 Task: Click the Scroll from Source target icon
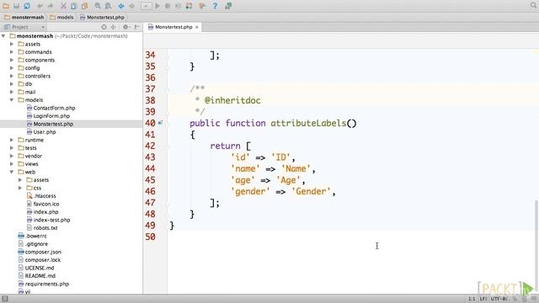pyautogui.click(x=104, y=27)
